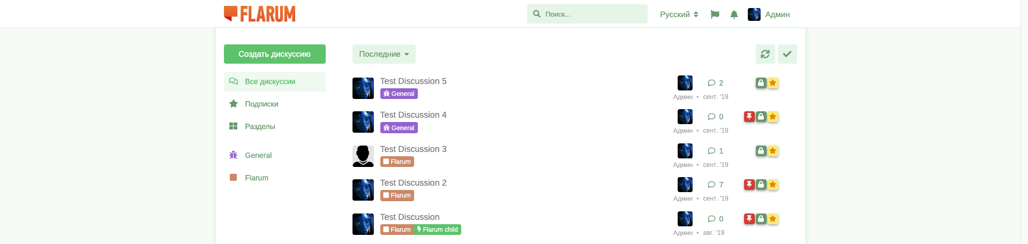Click Flarum tag label under Test Discussion 3
This screenshot has height=244, width=1028.
(x=397, y=162)
